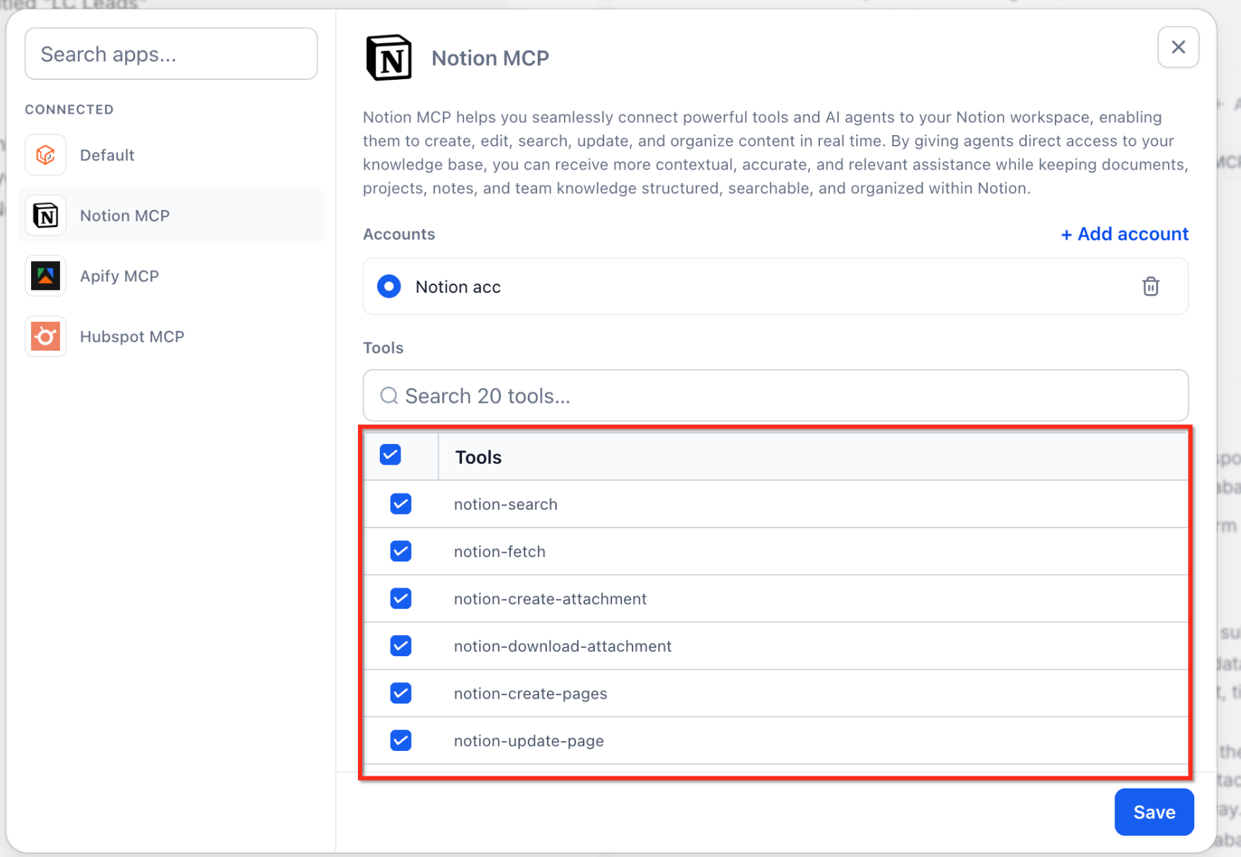1241x857 pixels.
Task: Toggle the select-all Tools header checkbox
Action: click(391, 455)
